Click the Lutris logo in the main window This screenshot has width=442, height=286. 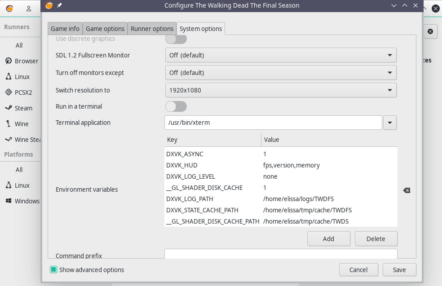tap(9, 9)
